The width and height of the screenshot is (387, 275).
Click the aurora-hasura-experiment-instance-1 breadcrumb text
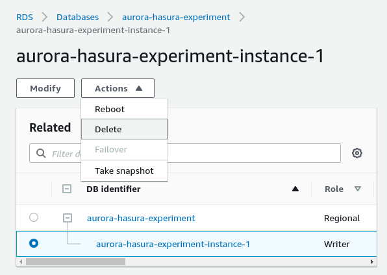coord(93,30)
